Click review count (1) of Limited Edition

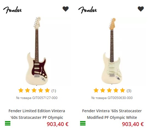[54, 91]
